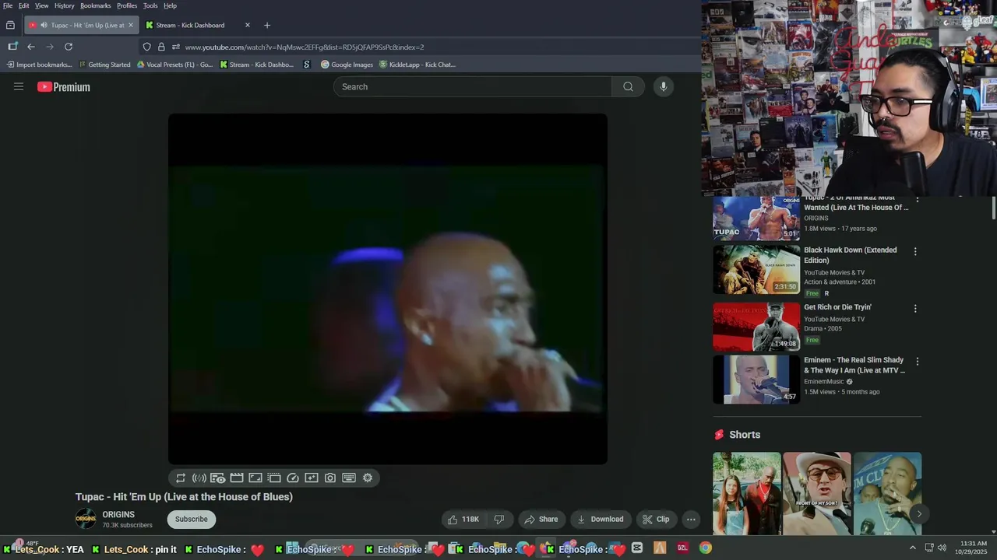Open the YouTube hamburger guide menu
This screenshot has height=560, width=997.
point(19,86)
